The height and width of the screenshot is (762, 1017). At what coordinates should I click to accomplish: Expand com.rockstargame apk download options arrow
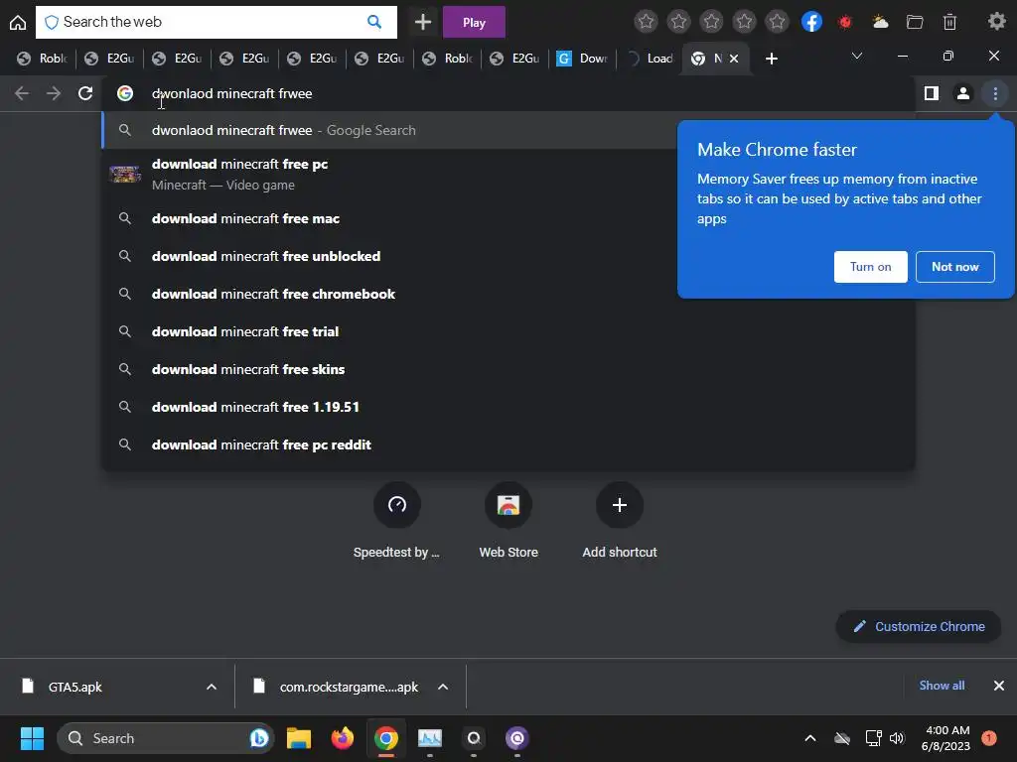point(443,687)
